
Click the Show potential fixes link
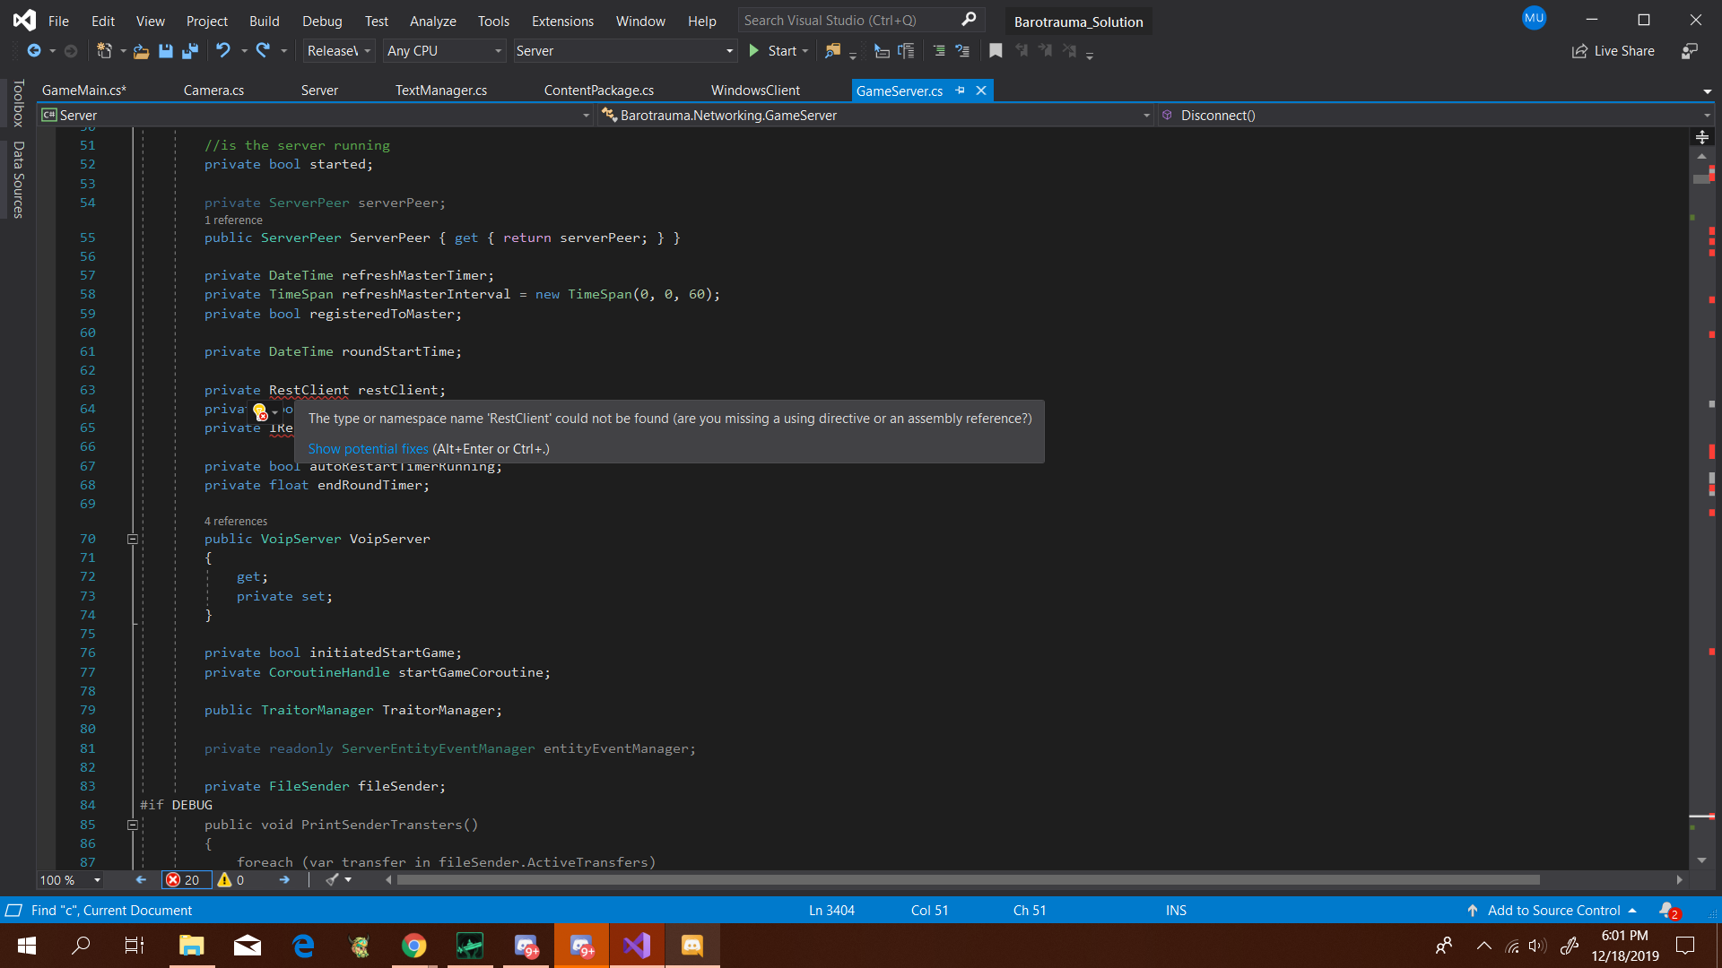point(367,448)
